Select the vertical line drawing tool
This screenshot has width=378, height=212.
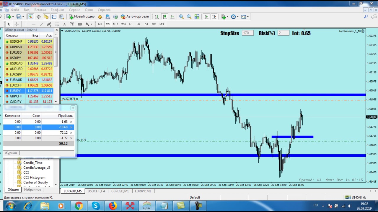26,24
